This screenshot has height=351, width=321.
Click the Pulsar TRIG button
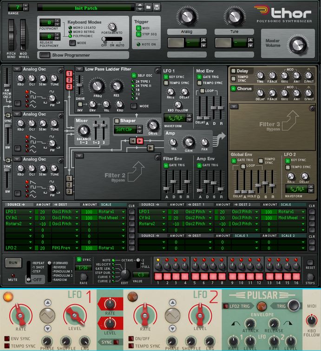[294, 305]
